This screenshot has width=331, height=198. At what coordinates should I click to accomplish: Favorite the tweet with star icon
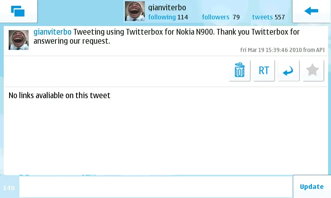pos(313,70)
